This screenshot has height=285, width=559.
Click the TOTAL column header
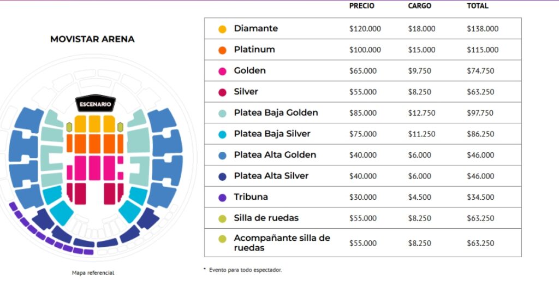(478, 5)
